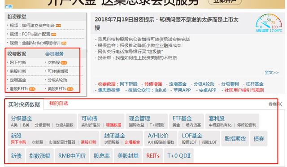Image resolution: width=287 pixels, height=167 pixels.
Task: Open LOF基金 category
Action: [192, 136]
